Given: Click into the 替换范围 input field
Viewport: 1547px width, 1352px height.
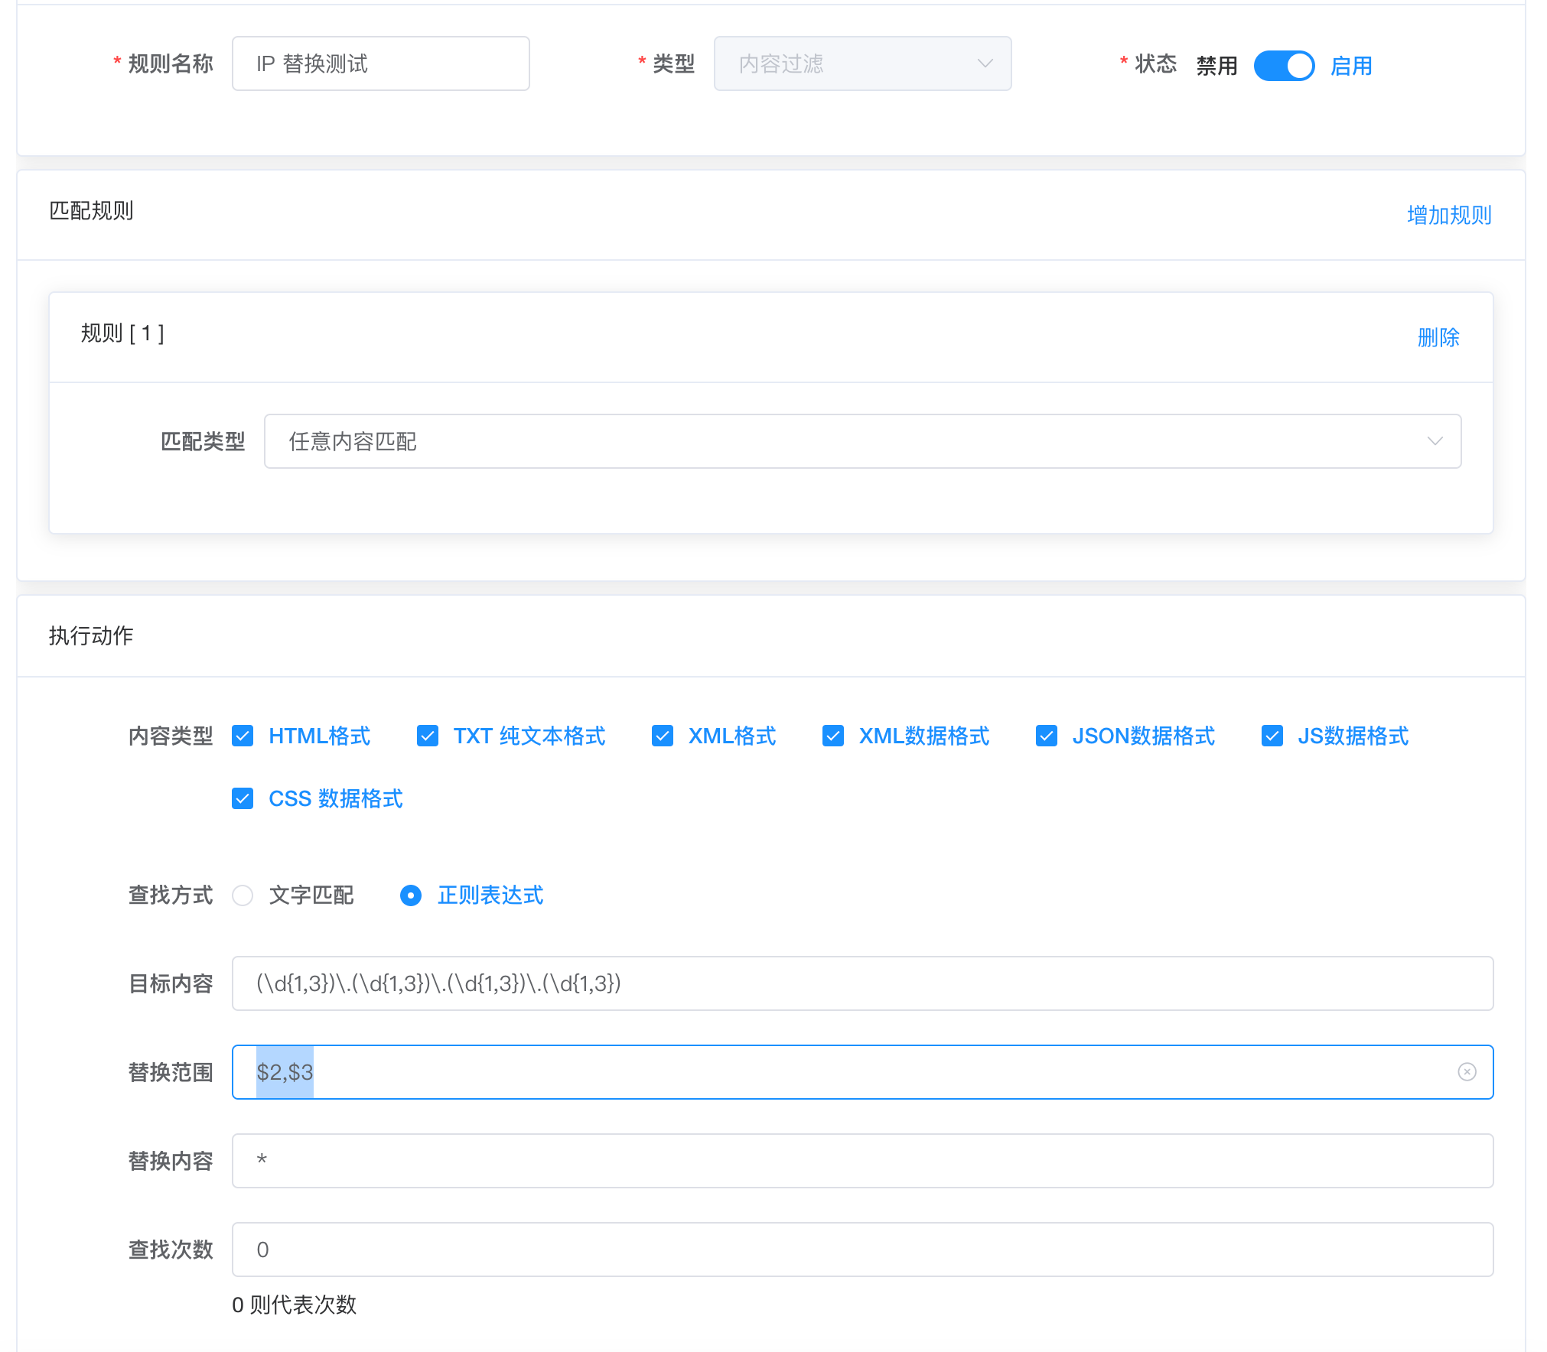Looking at the screenshot, I should coord(862,1072).
